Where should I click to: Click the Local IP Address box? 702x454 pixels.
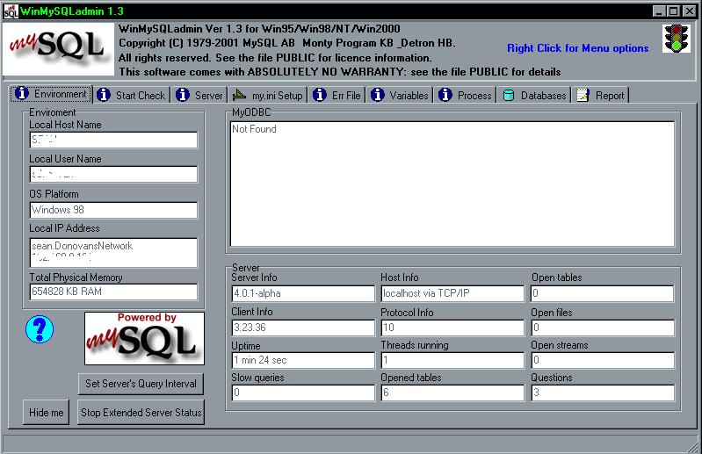113,253
